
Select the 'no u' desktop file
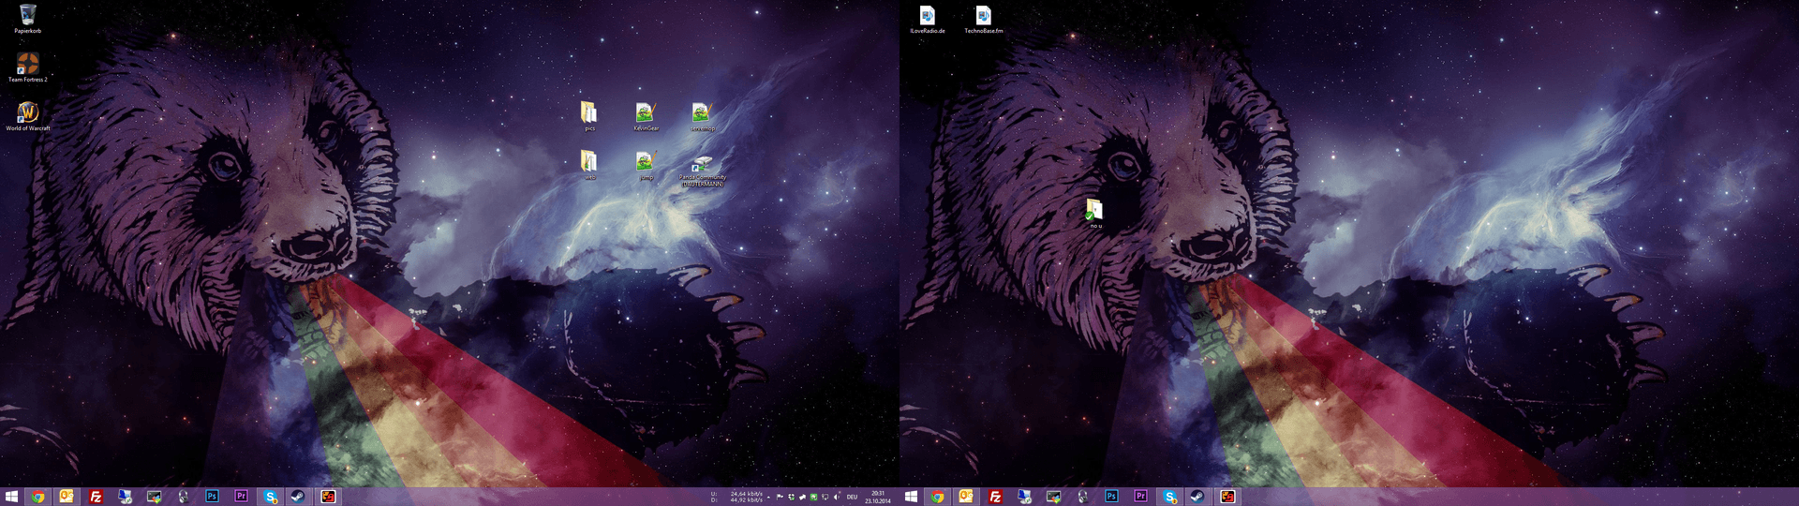[x=1094, y=211]
